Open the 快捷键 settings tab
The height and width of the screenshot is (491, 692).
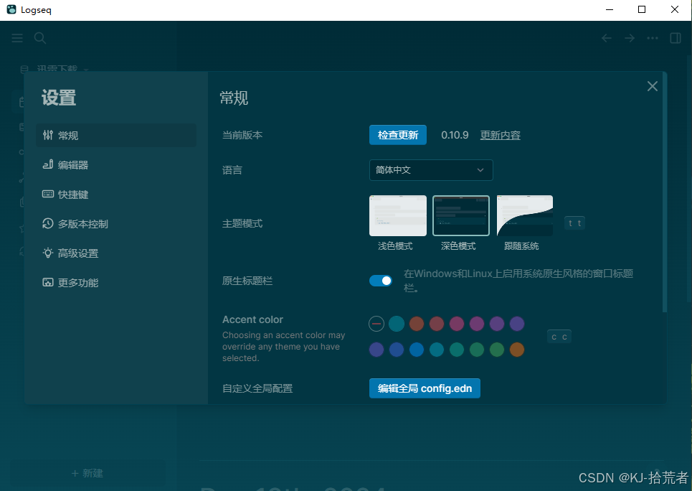[116, 195]
